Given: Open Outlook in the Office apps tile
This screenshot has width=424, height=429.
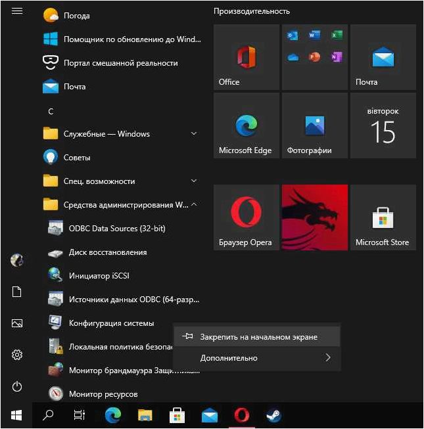Looking at the screenshot, I should tap(293, 35).
